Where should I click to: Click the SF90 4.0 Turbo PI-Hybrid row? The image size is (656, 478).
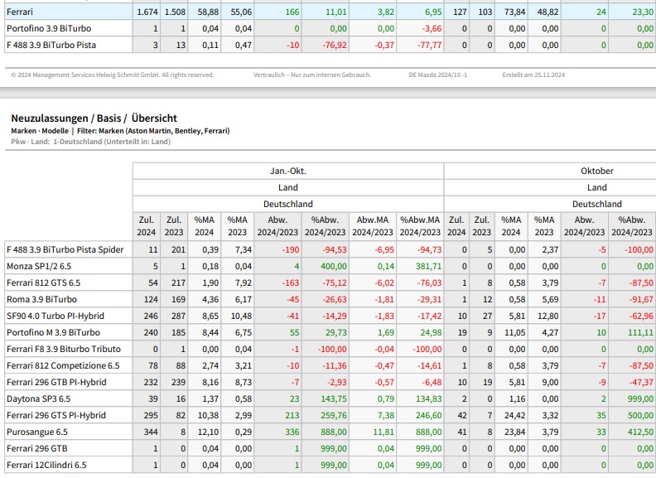(x=55, y=316)
